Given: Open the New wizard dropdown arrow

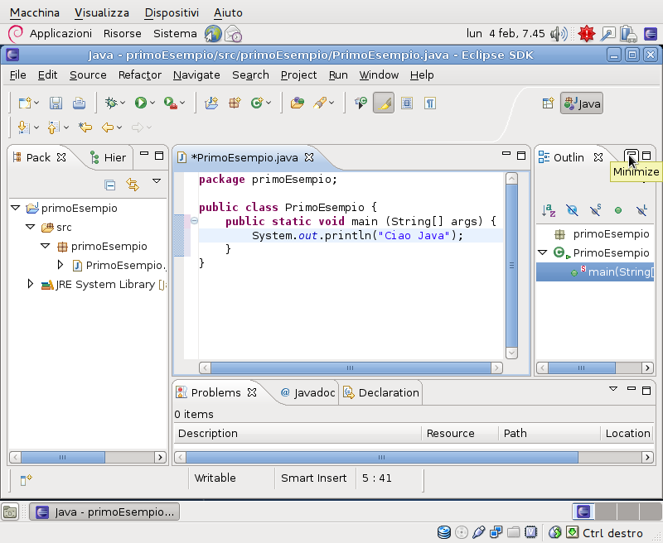Looking at the screenshot, I should (36, 103).
